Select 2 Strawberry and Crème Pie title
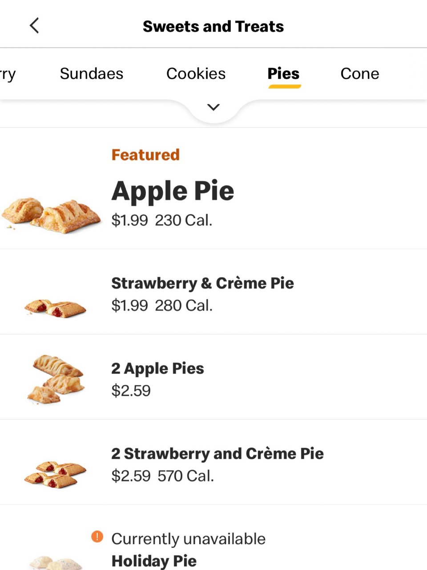 point(217,454)
